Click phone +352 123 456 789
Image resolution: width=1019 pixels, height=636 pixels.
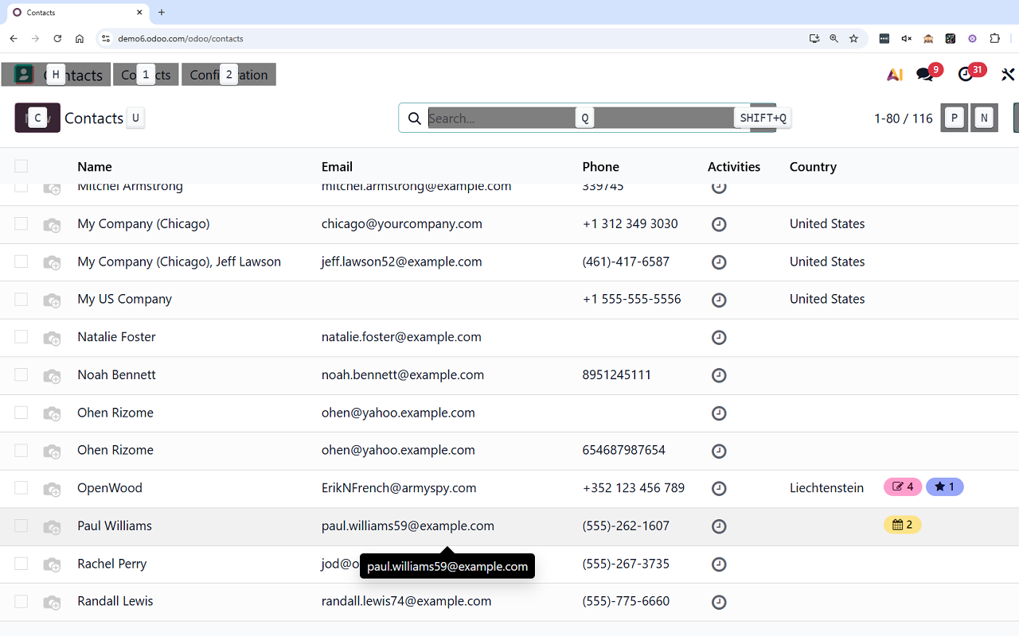click(634, 488)
